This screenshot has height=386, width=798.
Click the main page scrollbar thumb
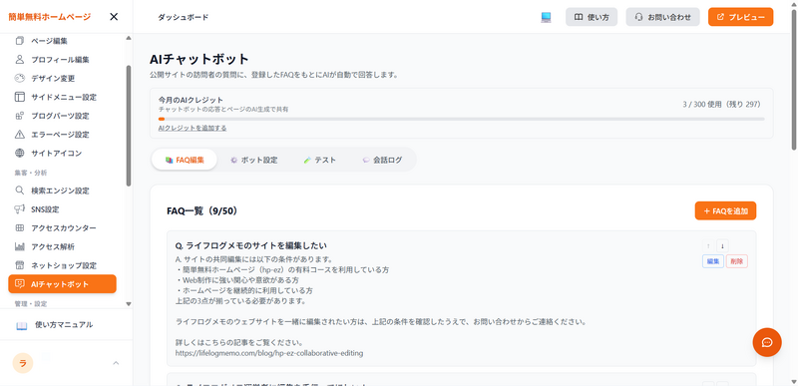[794, 79]
